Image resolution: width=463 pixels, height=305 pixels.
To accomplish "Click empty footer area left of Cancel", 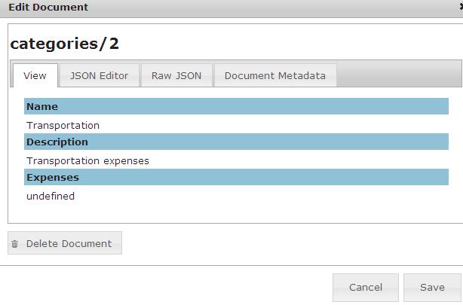I will 166,287.
